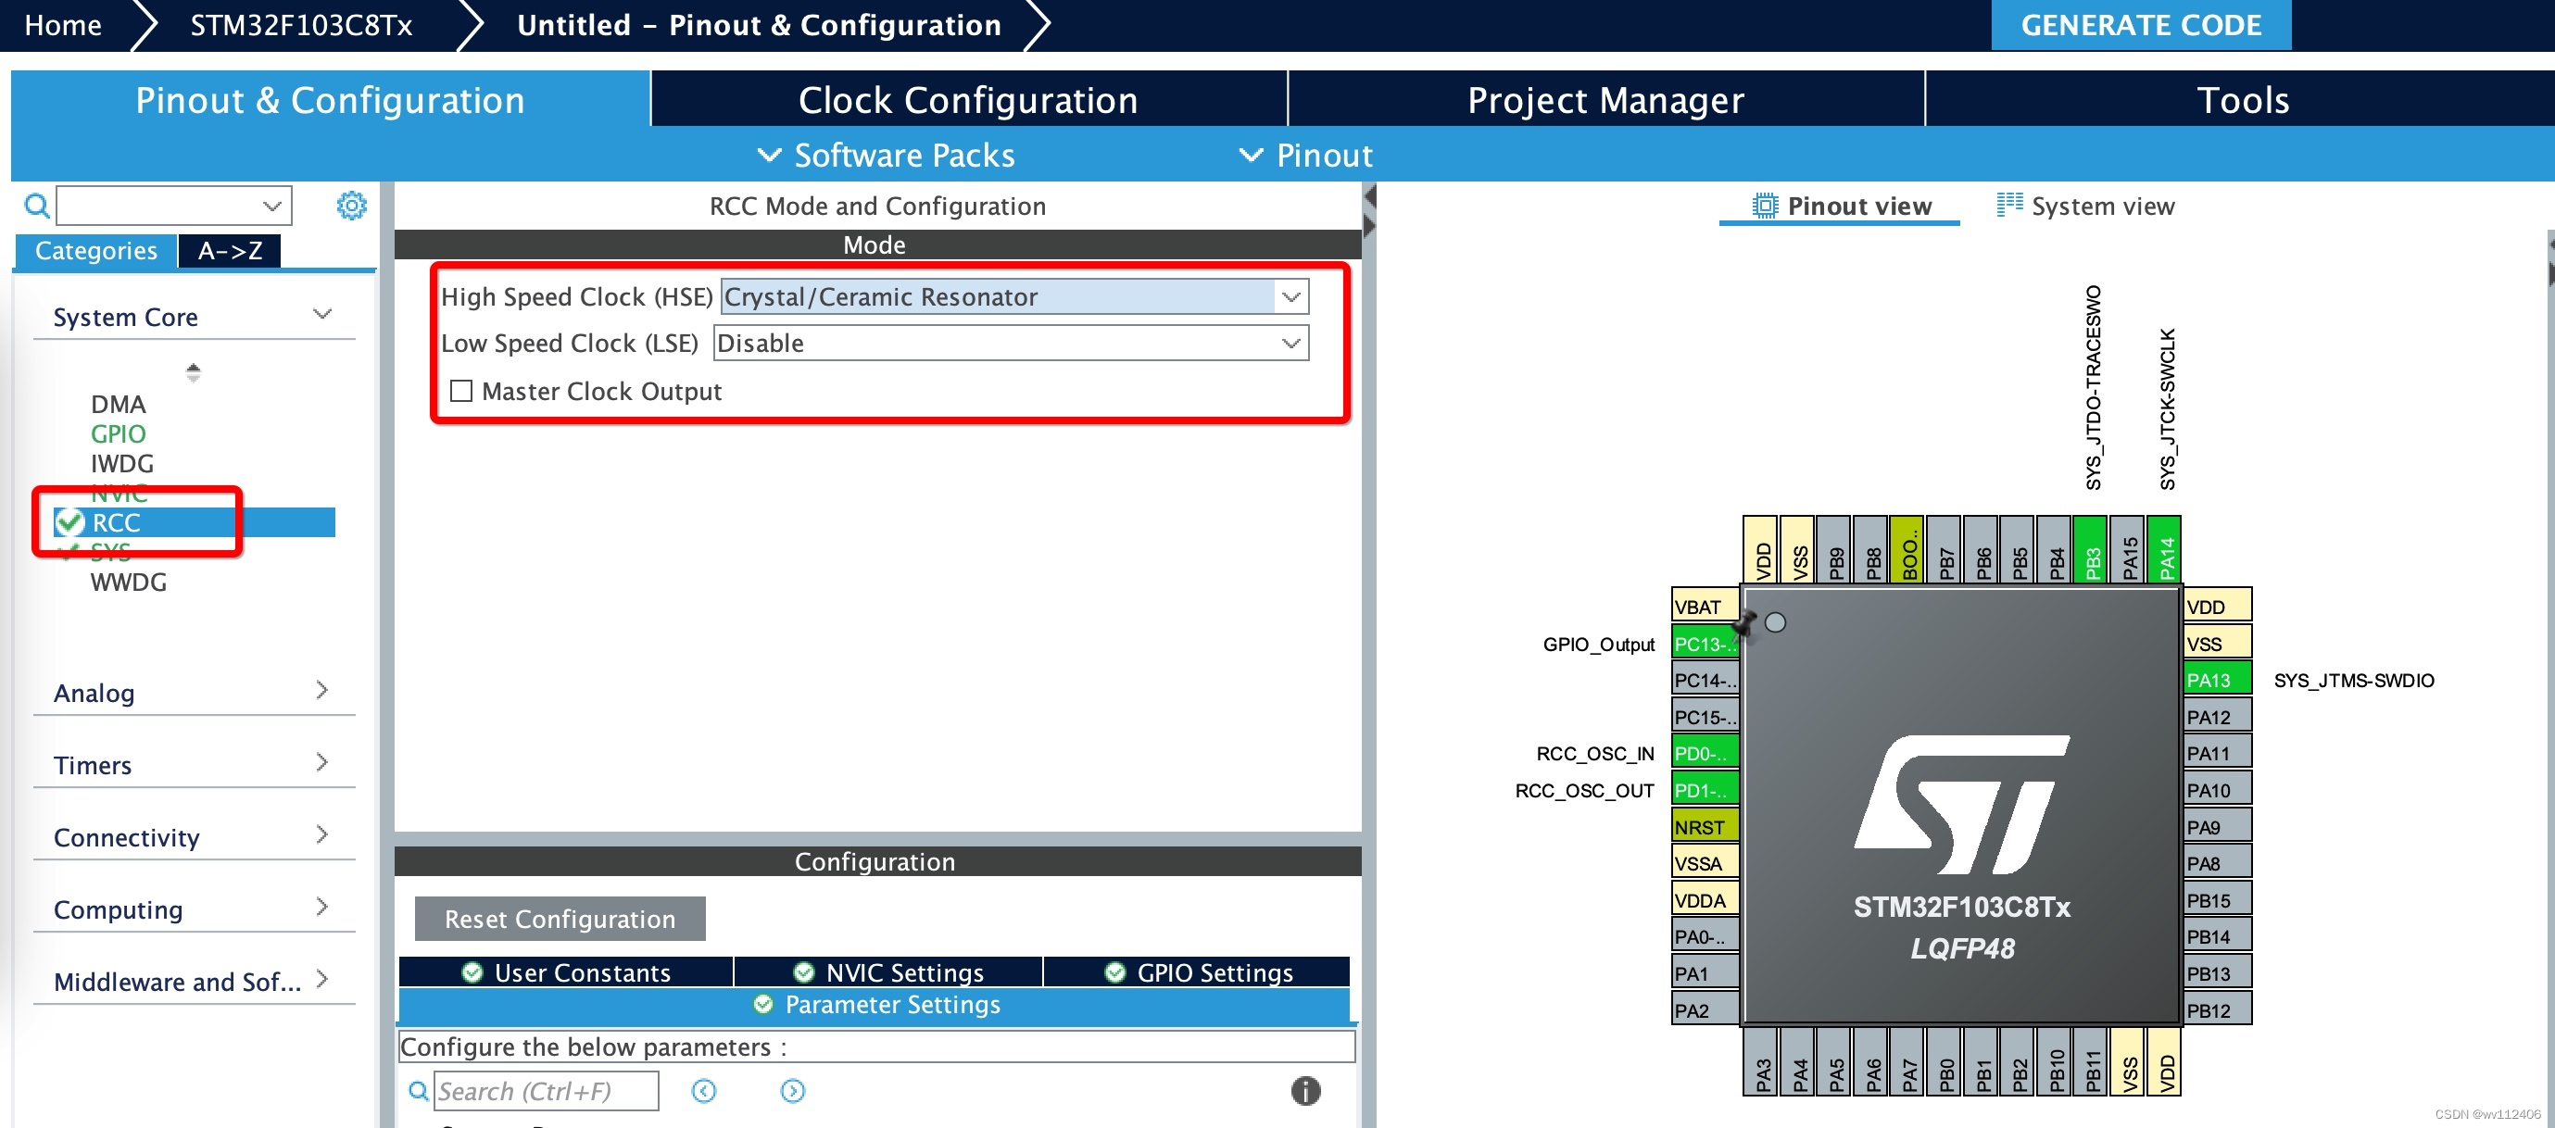Click the green PA13 pin on chip
This screenshot has width=2555, height=1128.
coord(2216,680)
